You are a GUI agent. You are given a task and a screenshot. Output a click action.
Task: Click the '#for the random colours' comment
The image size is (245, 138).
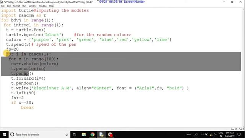(x=103, y=35)
